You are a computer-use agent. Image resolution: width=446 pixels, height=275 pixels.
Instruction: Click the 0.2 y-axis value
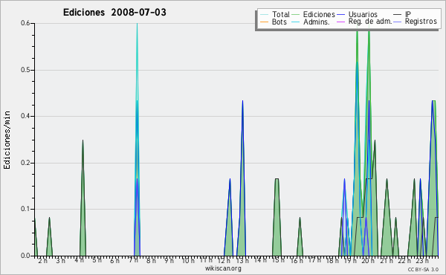(x=25, y=163)
